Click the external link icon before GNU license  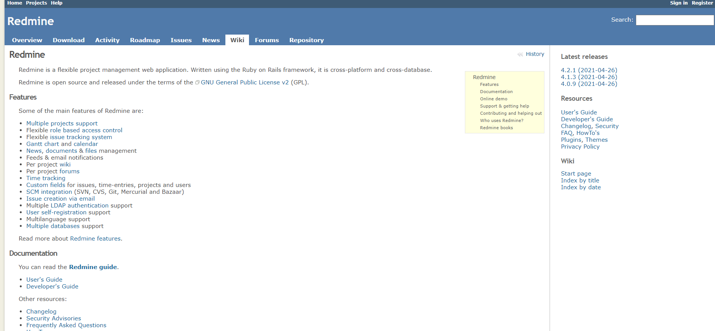click(197, 82)
